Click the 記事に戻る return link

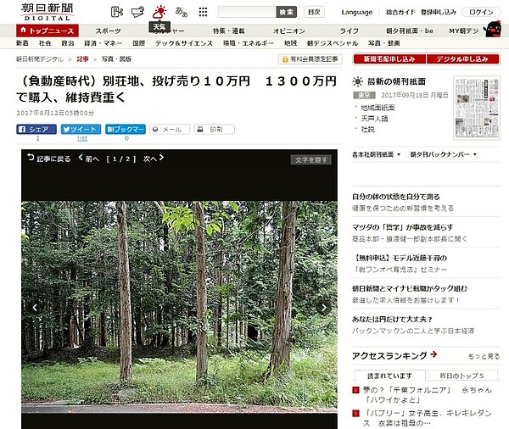click(x=49, y=159)
